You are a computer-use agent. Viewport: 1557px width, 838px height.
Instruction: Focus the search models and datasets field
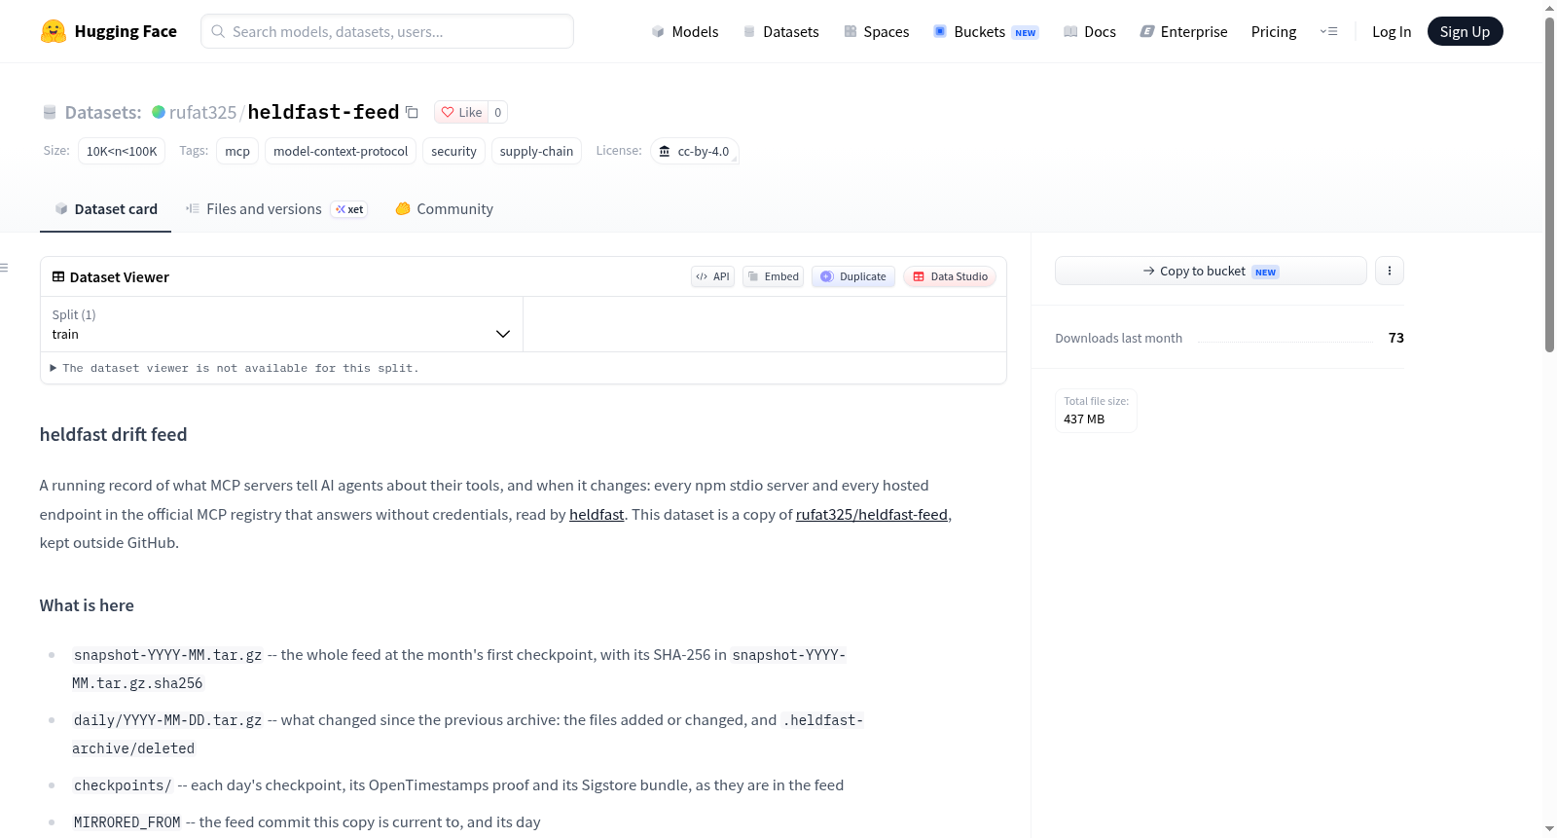point(387,31)
